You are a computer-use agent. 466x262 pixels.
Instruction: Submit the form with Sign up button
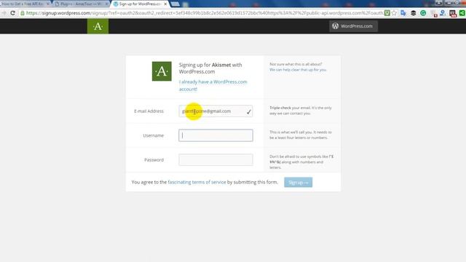[x=298, y=183]
